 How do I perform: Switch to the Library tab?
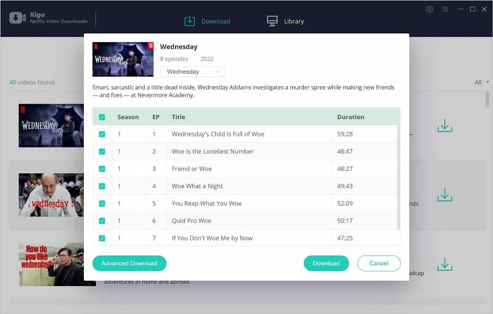(285, 21)
